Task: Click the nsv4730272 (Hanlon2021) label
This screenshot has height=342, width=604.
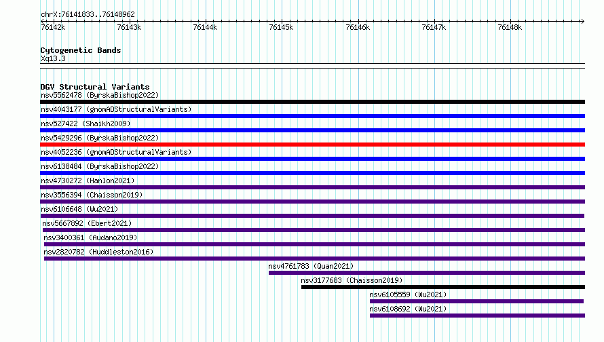Action: tap(88, 180)
